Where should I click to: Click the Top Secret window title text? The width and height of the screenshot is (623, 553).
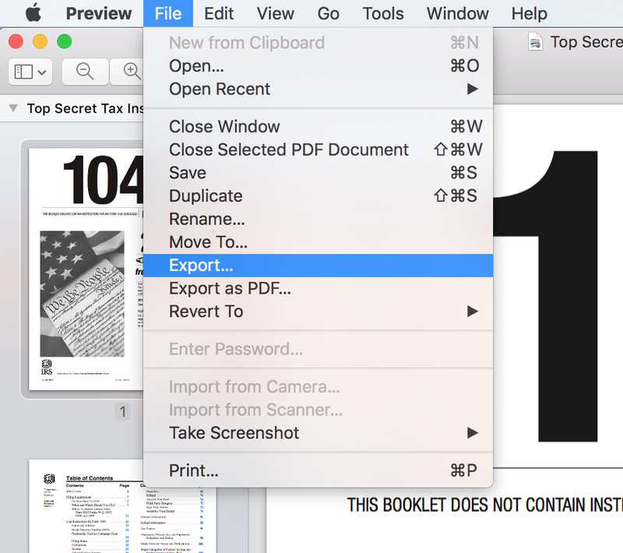point(586,42)
